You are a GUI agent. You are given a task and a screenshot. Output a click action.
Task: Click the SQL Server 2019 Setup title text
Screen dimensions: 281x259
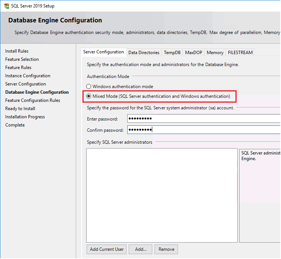(x=33, y=6)
